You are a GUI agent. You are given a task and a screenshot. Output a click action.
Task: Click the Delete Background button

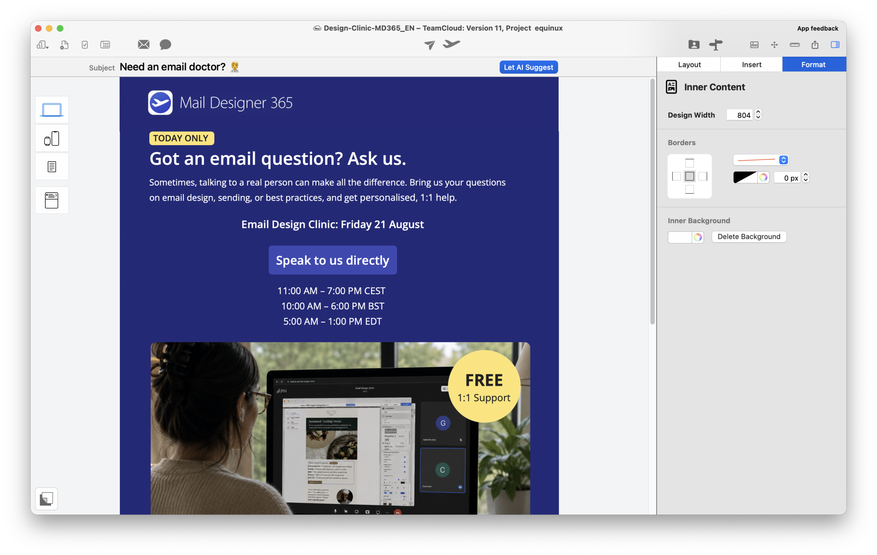749,237
